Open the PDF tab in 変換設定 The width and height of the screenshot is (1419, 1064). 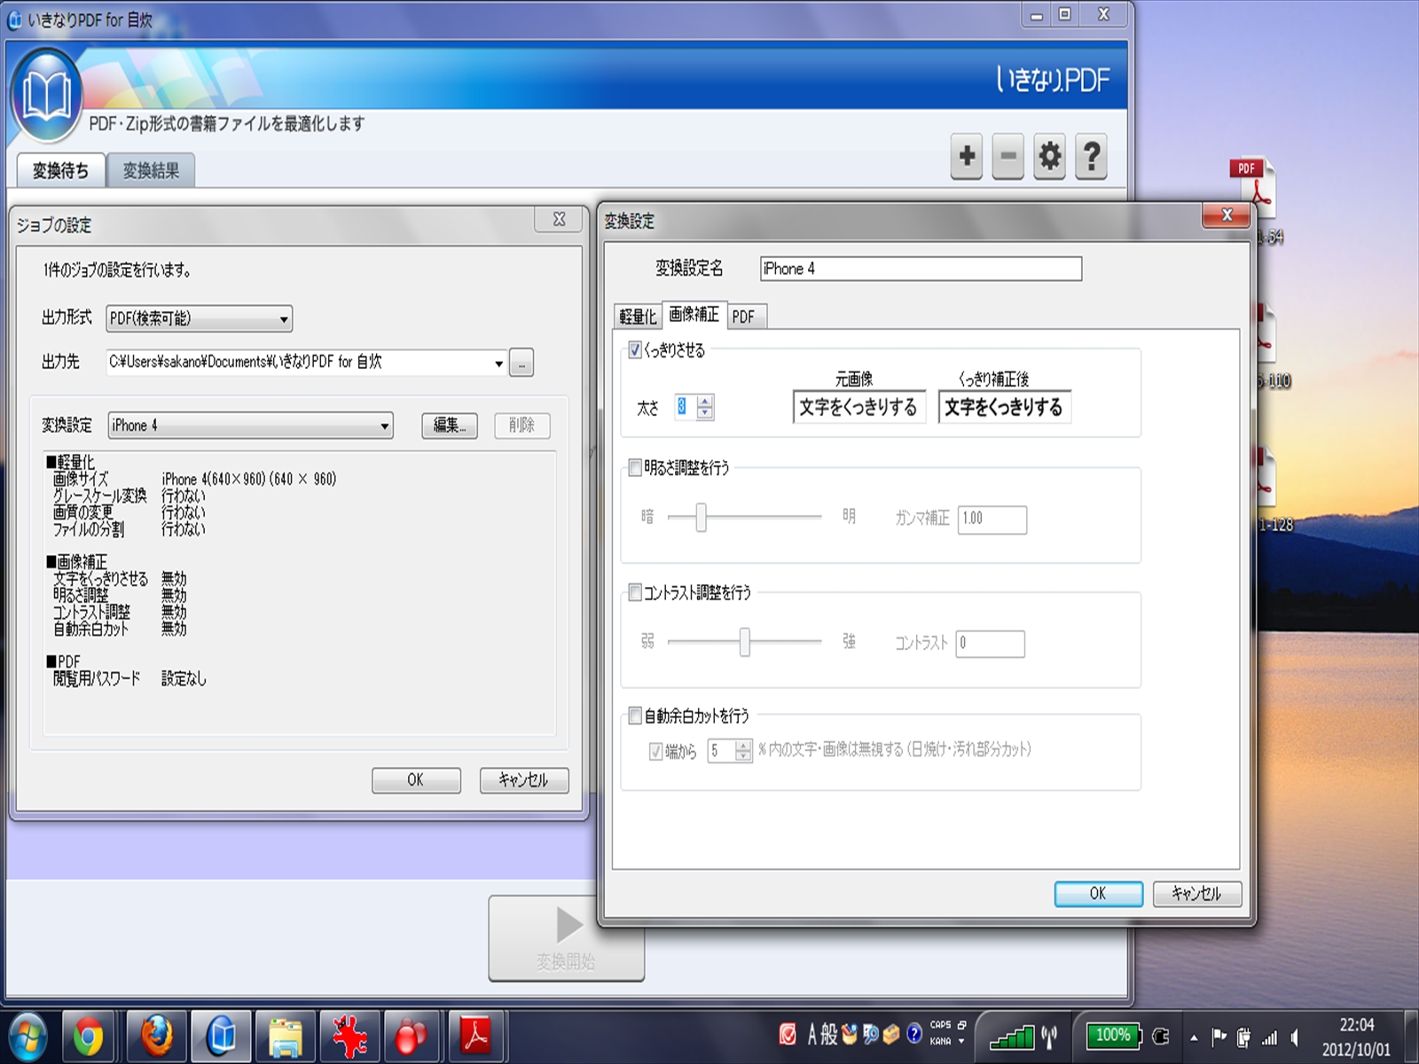(x=743, y=317)
